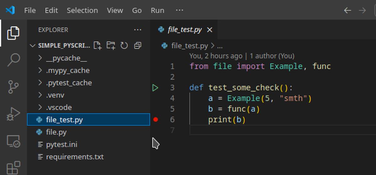376x175 pixels.
Task: Expand the .pytest_cache folder
Action: [x=89, y=83]
